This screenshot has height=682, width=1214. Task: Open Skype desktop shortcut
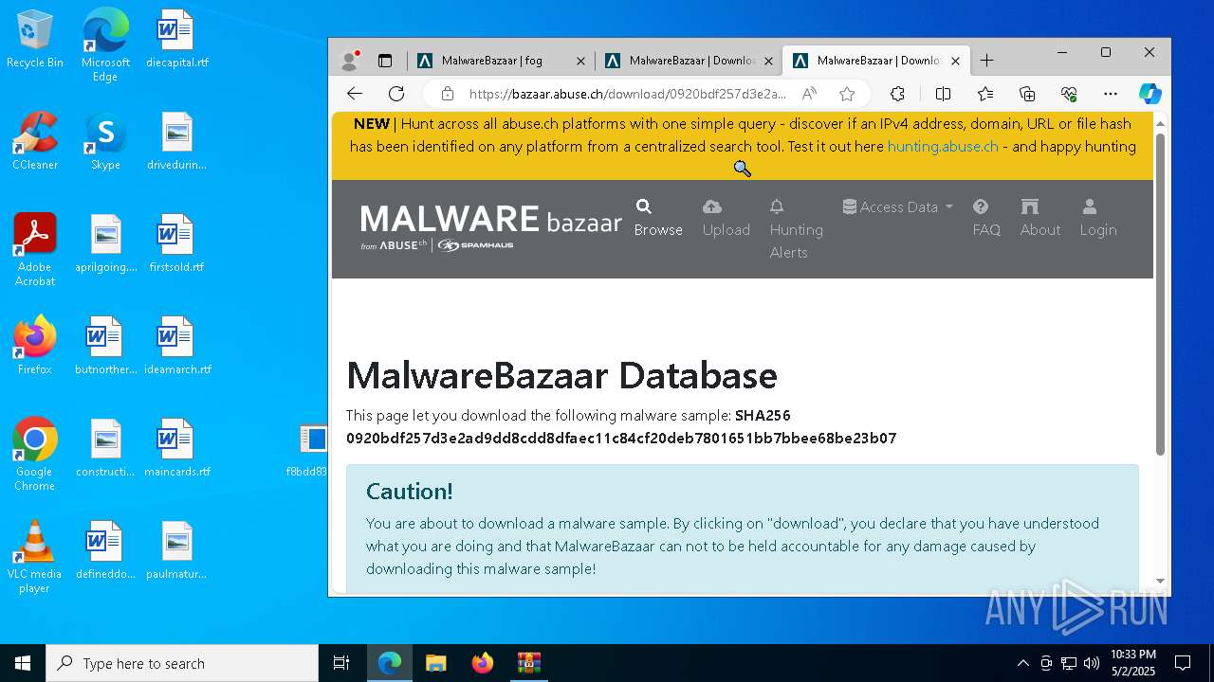[x=105, y=142]
